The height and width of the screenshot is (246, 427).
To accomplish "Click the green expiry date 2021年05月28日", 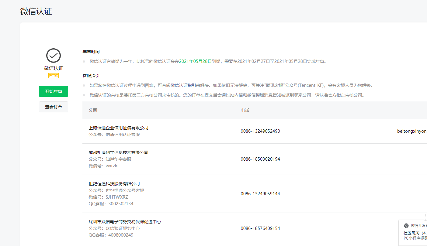I will click(x=195, y=61).
